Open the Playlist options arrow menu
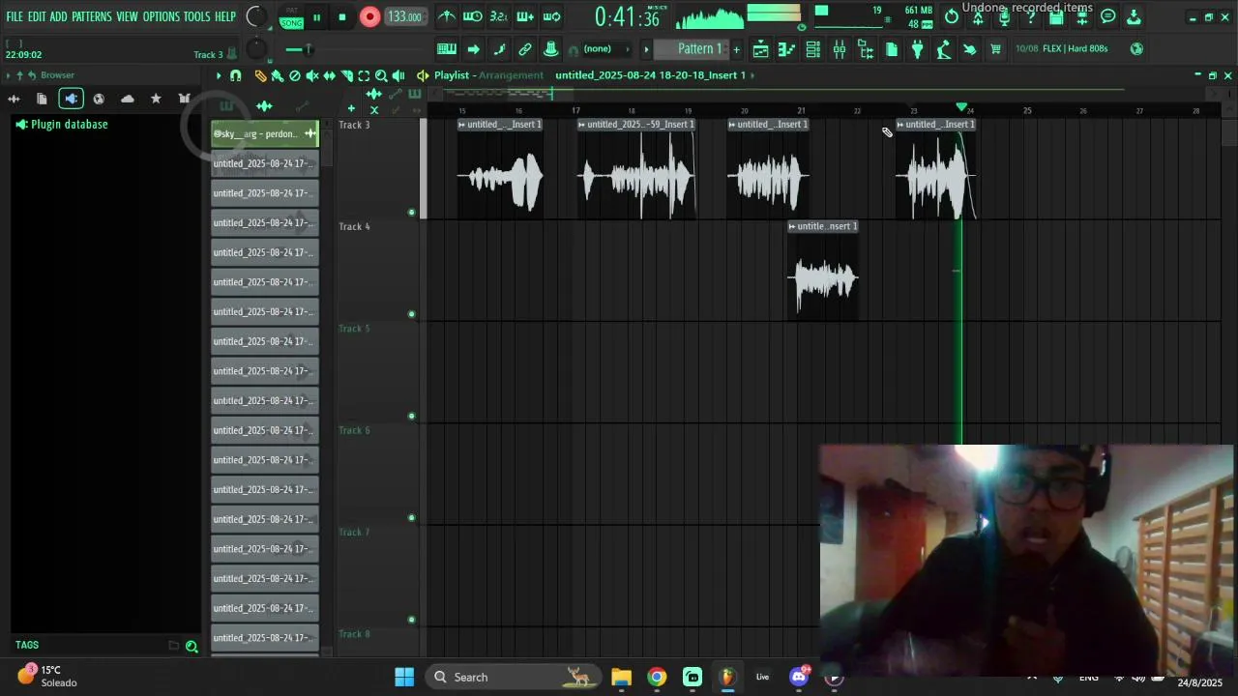This screenshot has width=1238, height=696. coord(219,75)
